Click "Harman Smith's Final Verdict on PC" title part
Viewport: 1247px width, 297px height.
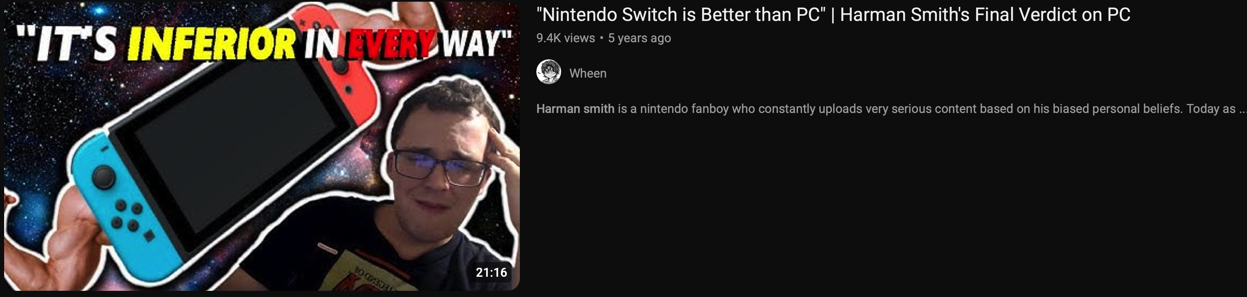[x=985, y=14]
